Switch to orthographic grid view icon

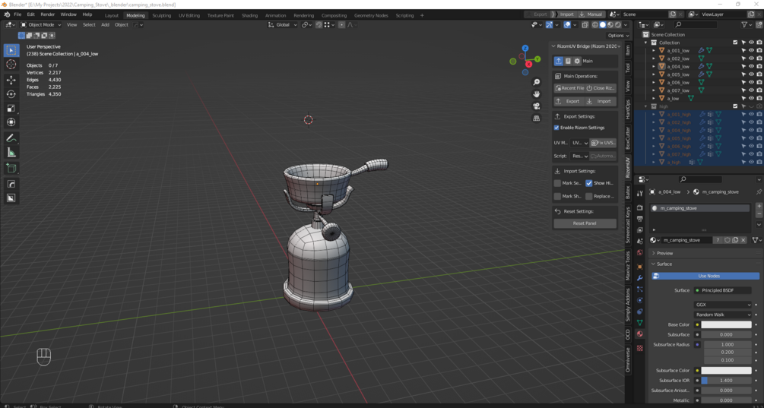tap(537, 119)
